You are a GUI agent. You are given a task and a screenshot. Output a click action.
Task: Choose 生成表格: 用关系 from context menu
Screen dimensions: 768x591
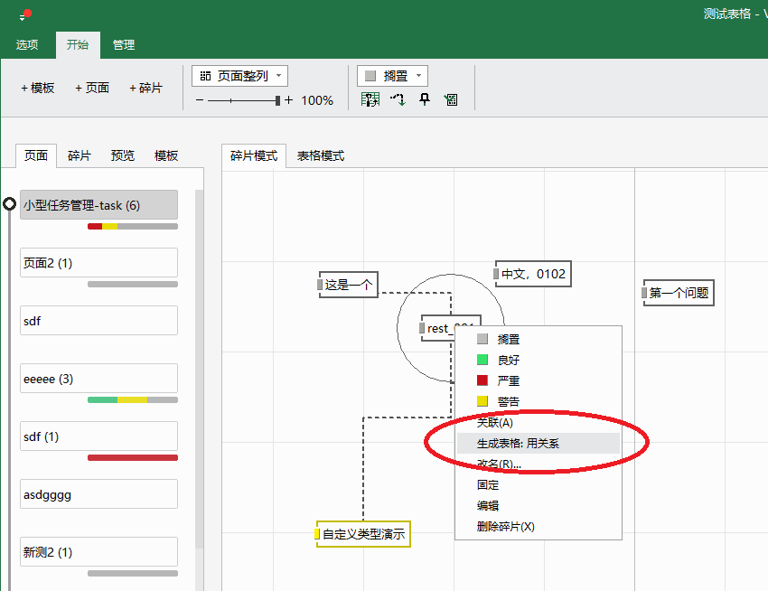[518, 443]
